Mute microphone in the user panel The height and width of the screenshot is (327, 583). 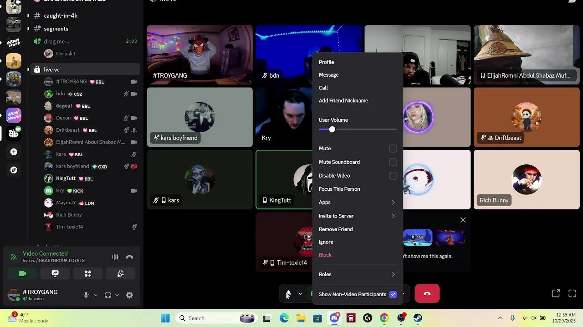(x=86, y=295)
